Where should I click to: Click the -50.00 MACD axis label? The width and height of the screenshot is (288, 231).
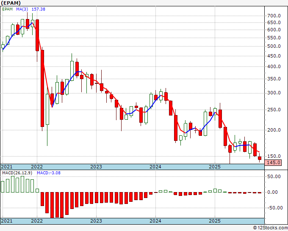tap(275, 208)
